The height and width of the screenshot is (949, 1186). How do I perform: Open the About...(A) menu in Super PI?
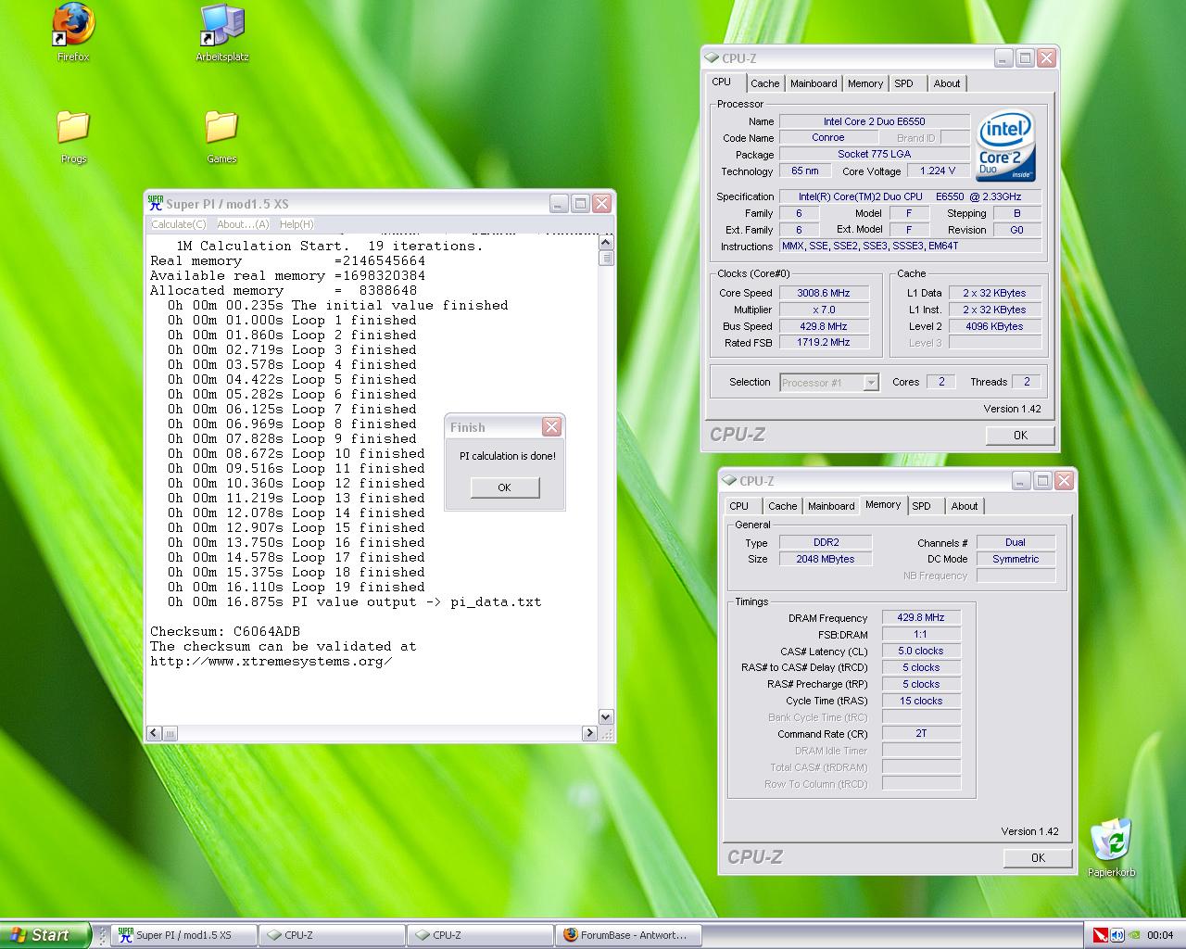pyautogui.click(x=243, y=224)
